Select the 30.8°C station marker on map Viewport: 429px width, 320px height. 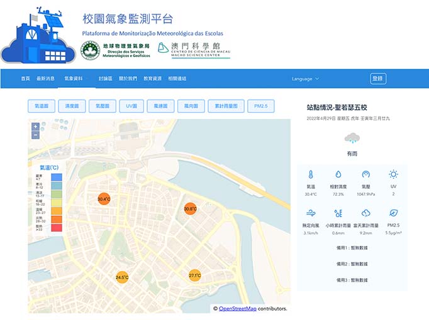[190, 208]
